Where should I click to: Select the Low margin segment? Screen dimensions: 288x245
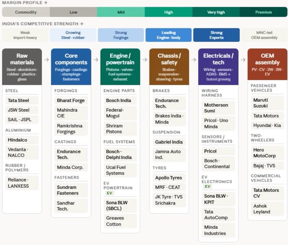click(73, 12)
